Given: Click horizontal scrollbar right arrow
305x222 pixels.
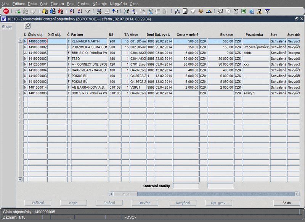Looking at the screenshot, I should click(297, 194).
